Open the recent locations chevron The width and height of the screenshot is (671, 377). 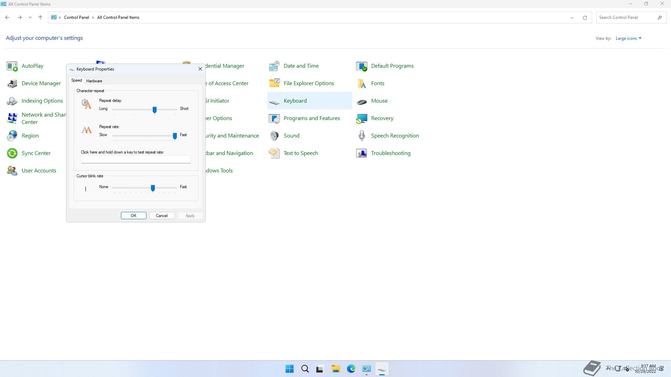pos(30,17)
